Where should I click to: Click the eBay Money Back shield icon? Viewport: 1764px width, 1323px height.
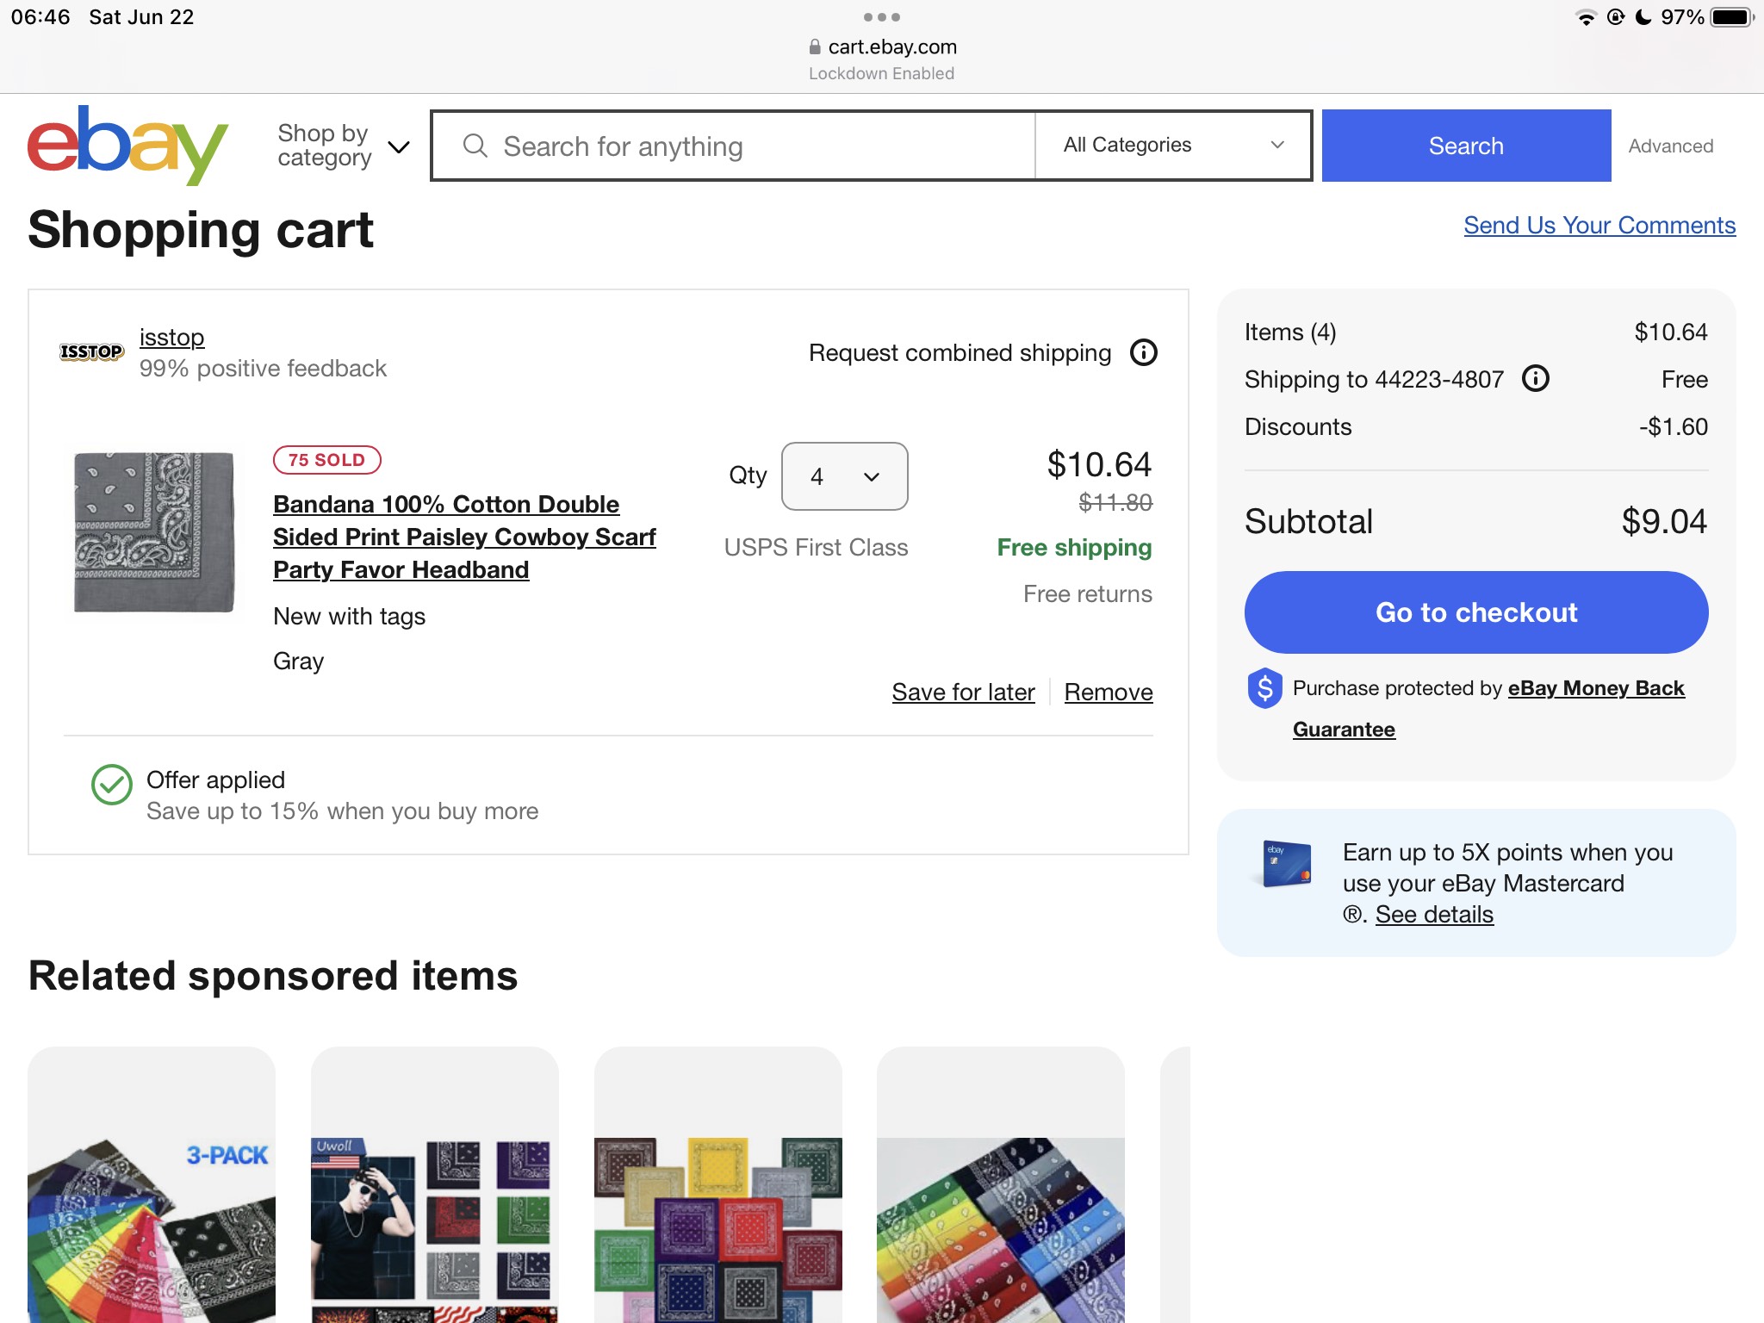[1264, 688]
